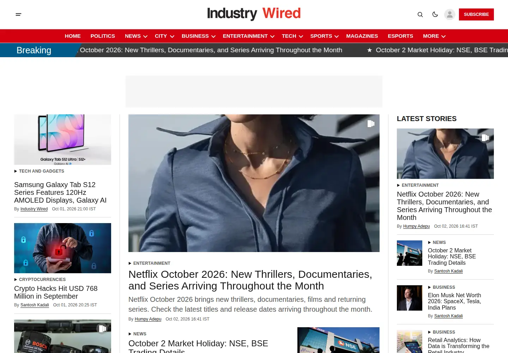
Task: Open the Magazines menu item
Action: point(362,36)
